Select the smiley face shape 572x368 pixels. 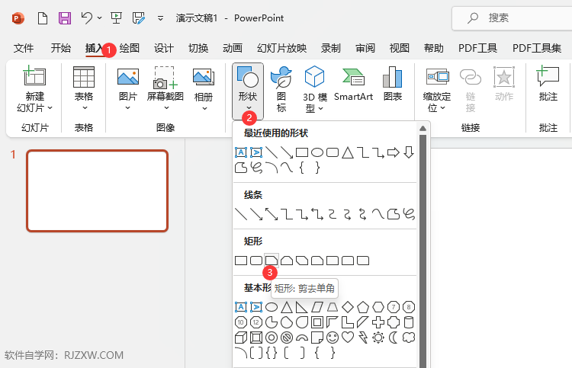pos(333,338)
